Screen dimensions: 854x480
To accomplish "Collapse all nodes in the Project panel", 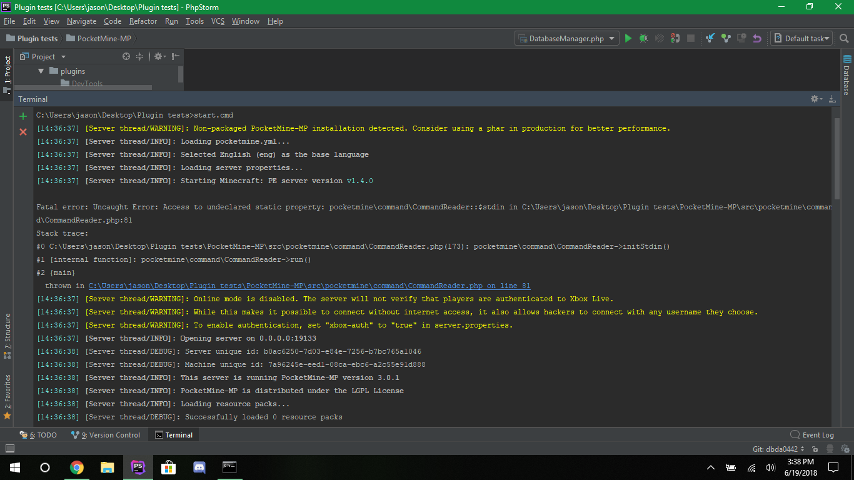I will [139, 56].
